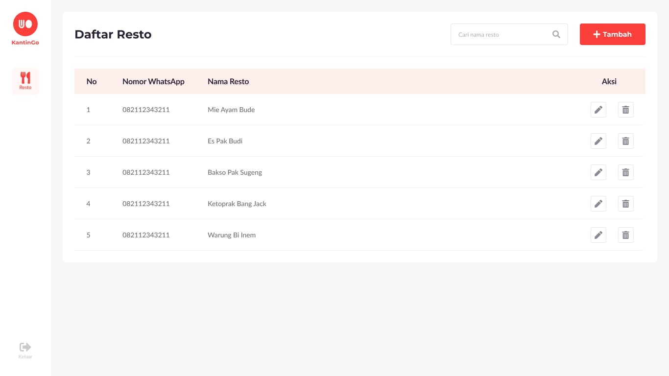The width and height of the screenshot is (669, 376).
Task: Delete the Warung Bi Inem row
Action: [x=626, y=235]
